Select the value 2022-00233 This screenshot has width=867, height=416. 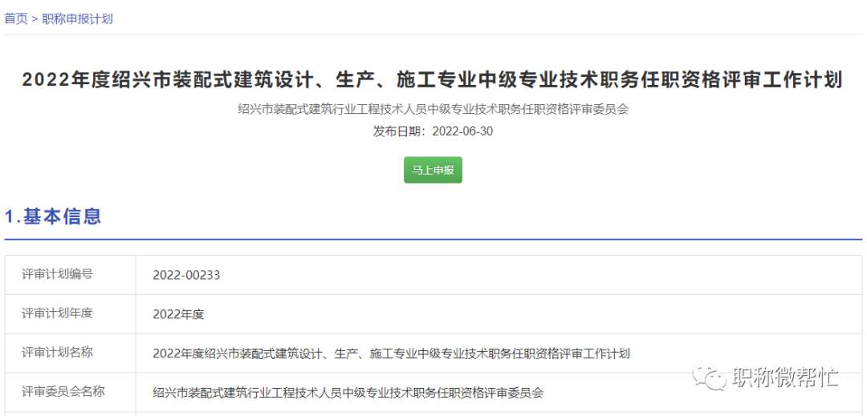(x=186, y=275)
